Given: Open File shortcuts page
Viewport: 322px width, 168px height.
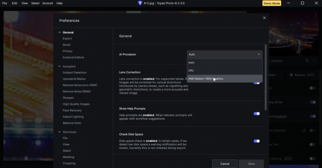Looking at the screenshot, I should (x=65, y=138).
